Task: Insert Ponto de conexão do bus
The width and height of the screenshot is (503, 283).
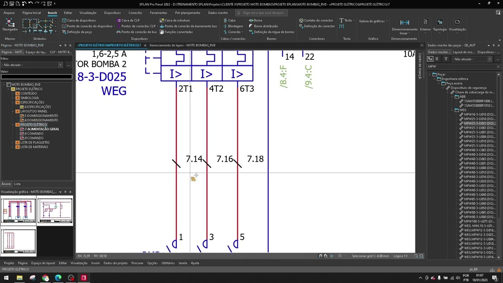Action: pyautogui.click(x=137, y=32)
